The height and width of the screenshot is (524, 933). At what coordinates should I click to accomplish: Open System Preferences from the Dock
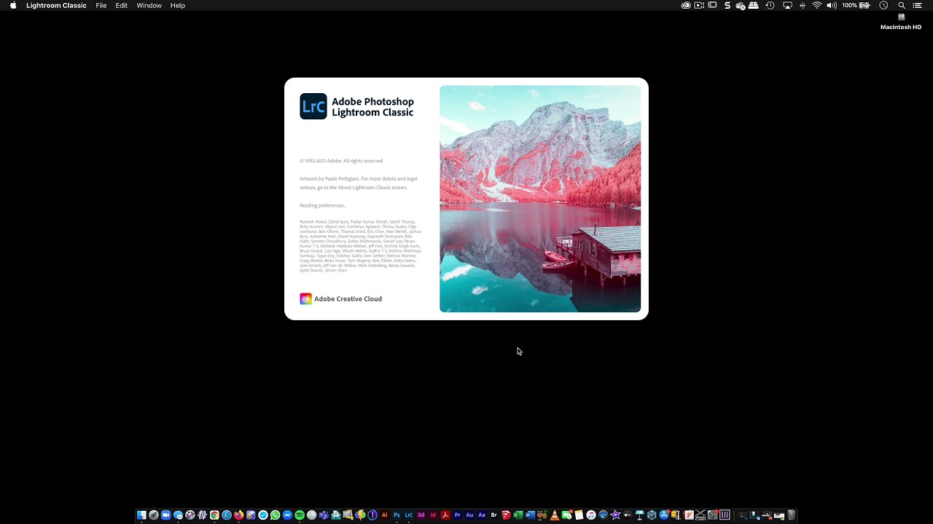(x=713, y=515)
